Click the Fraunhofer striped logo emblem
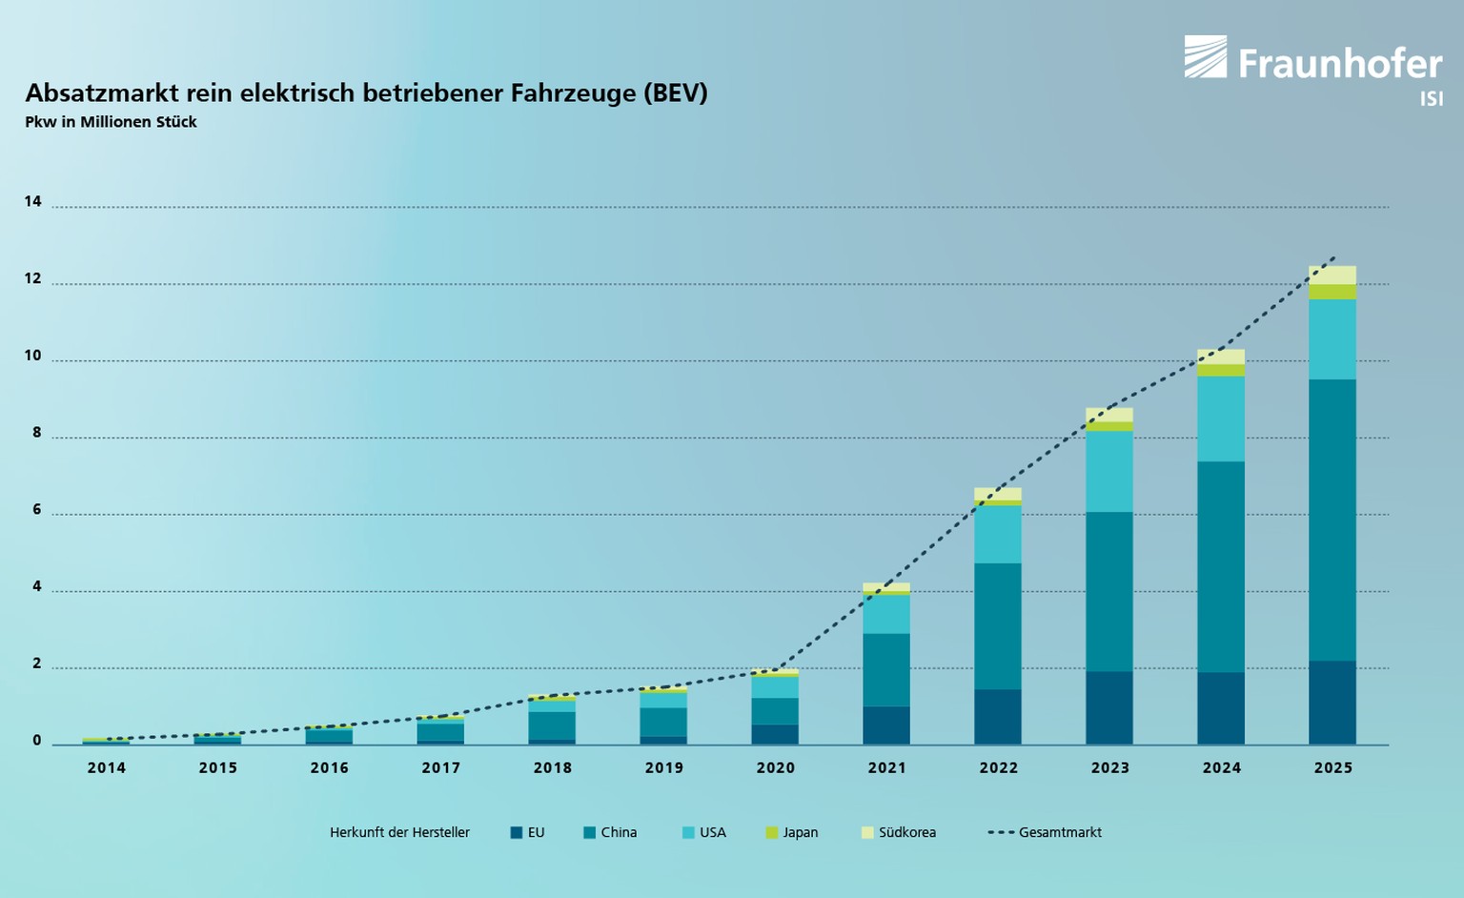This screenshot has height=898, width=1464. [1205, 57]
